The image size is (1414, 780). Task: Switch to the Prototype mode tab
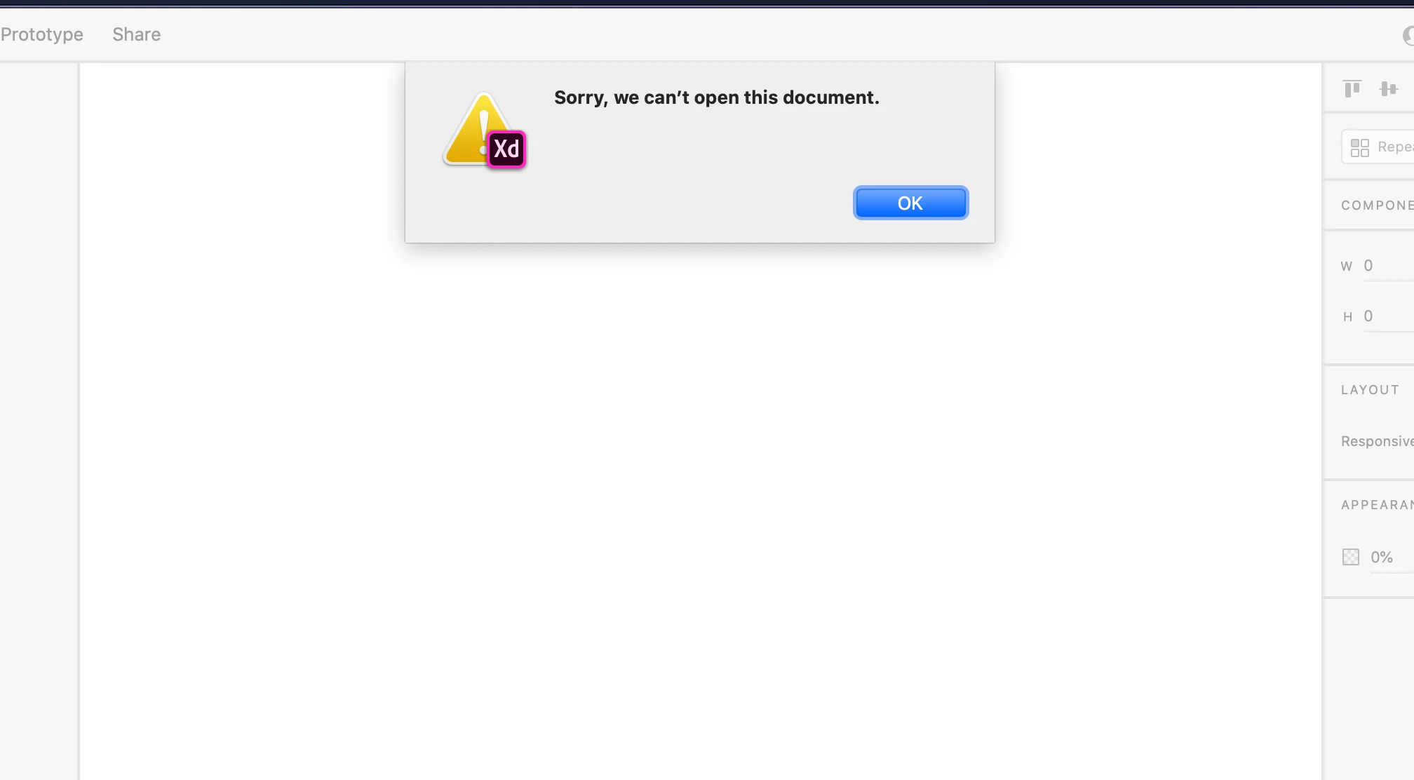41,34
